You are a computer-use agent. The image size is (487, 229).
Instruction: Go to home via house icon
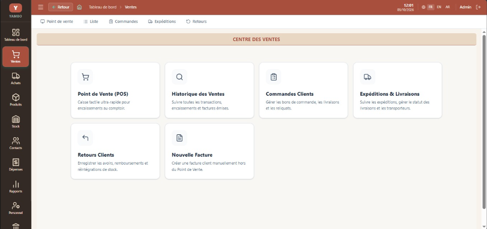tap(79, 7)
